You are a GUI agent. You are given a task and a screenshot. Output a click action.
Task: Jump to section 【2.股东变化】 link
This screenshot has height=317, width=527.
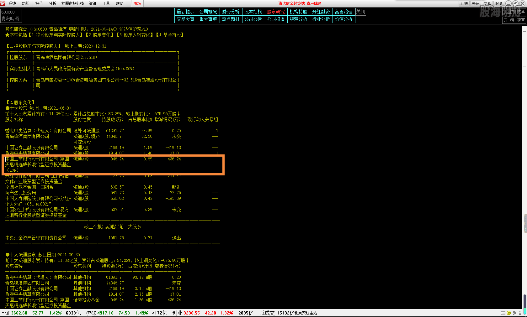coord(99,35)
